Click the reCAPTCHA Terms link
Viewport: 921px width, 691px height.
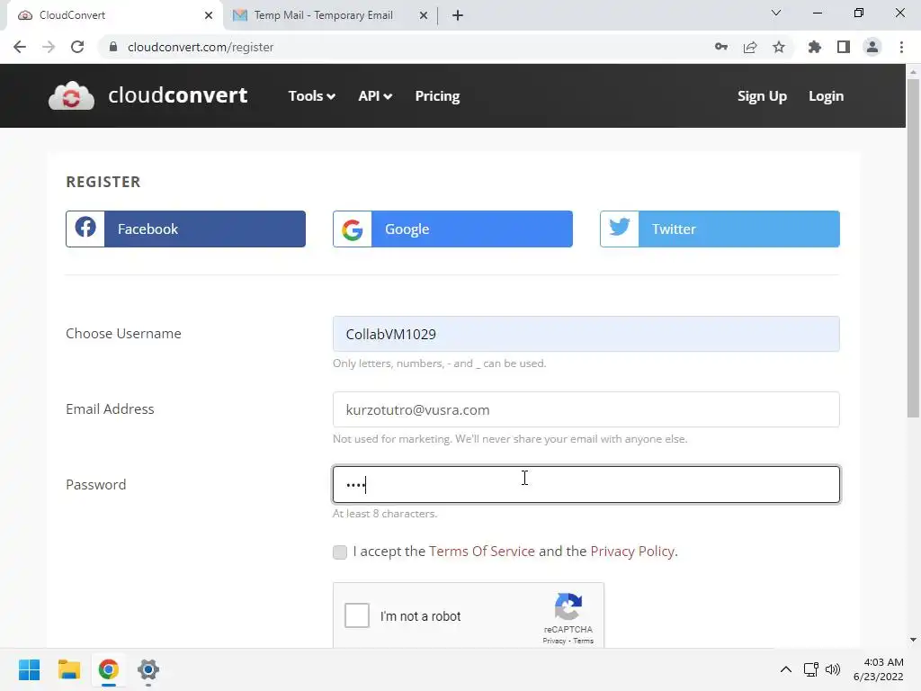[583, 641]
